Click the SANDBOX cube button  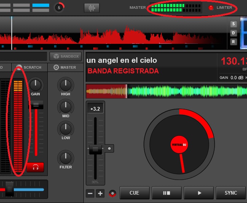[65, 56]
